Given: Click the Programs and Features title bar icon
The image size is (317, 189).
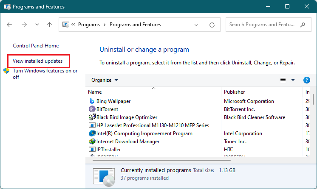Looking at the screenshot, I should (x=7, y=7).
